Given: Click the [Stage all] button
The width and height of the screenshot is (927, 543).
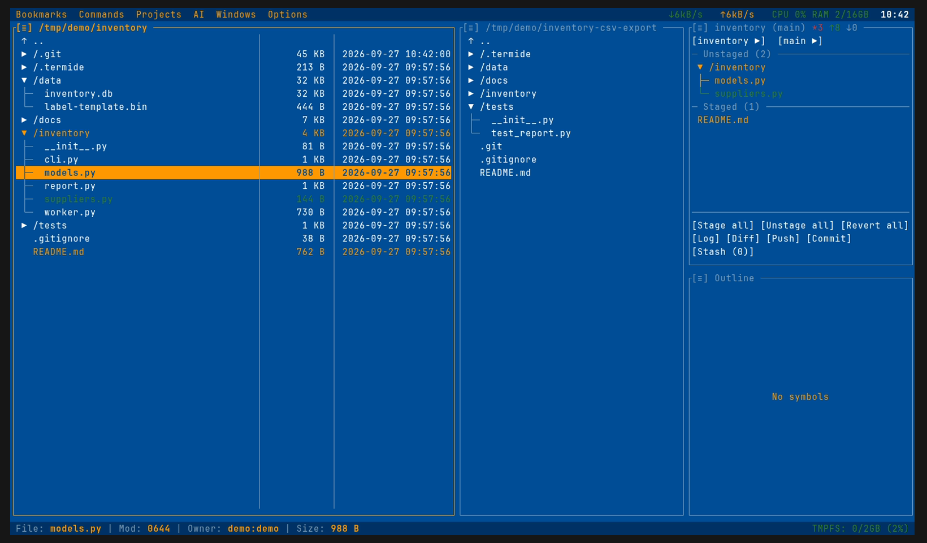Looking at the screenshot, I should point(723,225).
